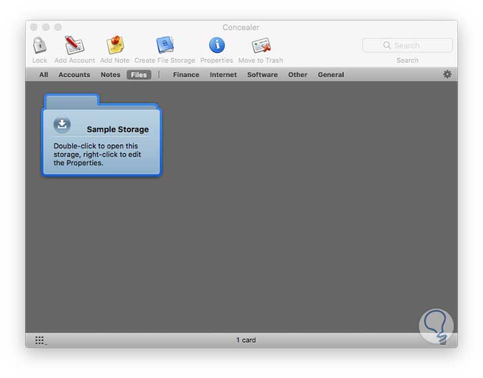Image resolution: width=483 pixels, height=378 pixels.
Task: Click the Lock padlock icon
Action: 40,45
